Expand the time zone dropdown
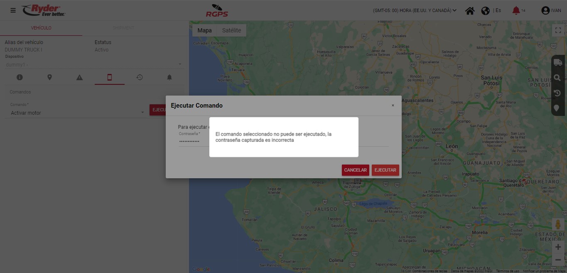The image size is (567, 273). click(415, 11)
